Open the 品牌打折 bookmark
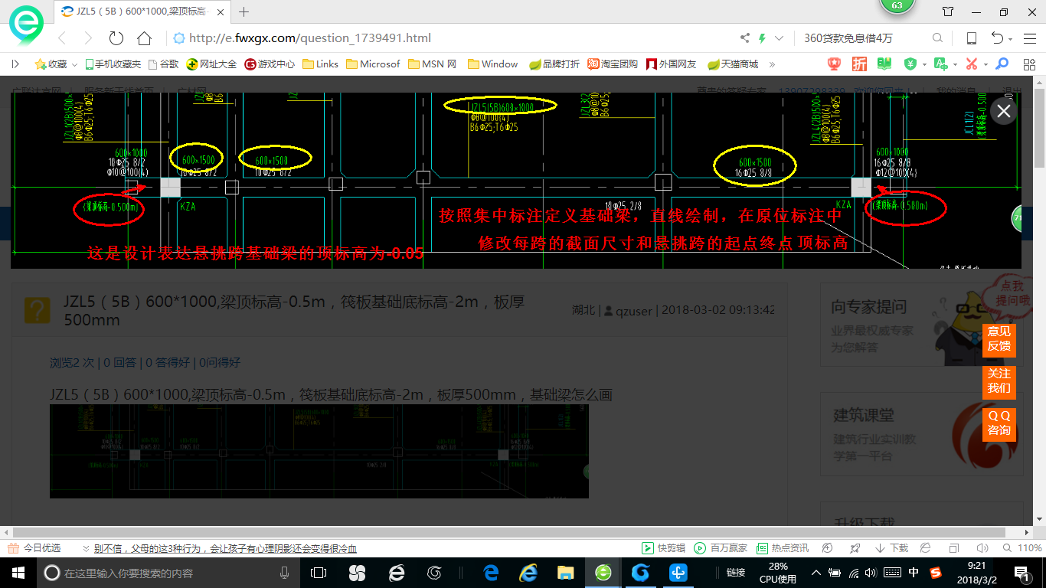 tap(554, 64)
